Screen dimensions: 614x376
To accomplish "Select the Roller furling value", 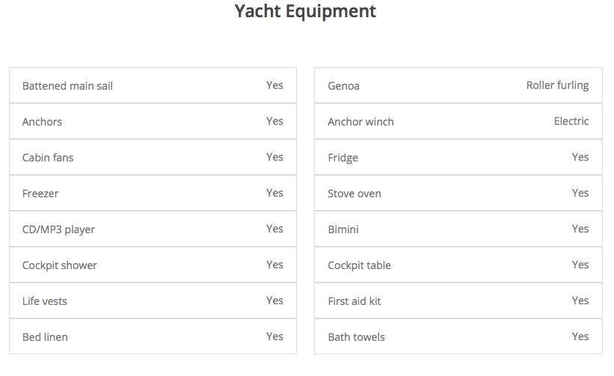I will pyautogui.click(x=557, y=85).
